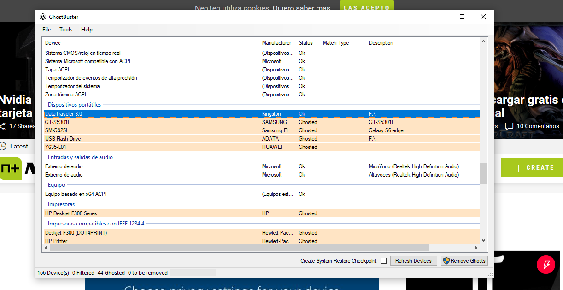Screen dimensions: 563x290
Task: Click the shield icon on Remove Ghosts button
Action: pyautogui.click(x=446, y=261)
